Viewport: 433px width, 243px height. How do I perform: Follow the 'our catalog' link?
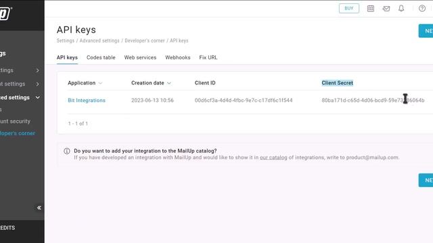[273, 157]
